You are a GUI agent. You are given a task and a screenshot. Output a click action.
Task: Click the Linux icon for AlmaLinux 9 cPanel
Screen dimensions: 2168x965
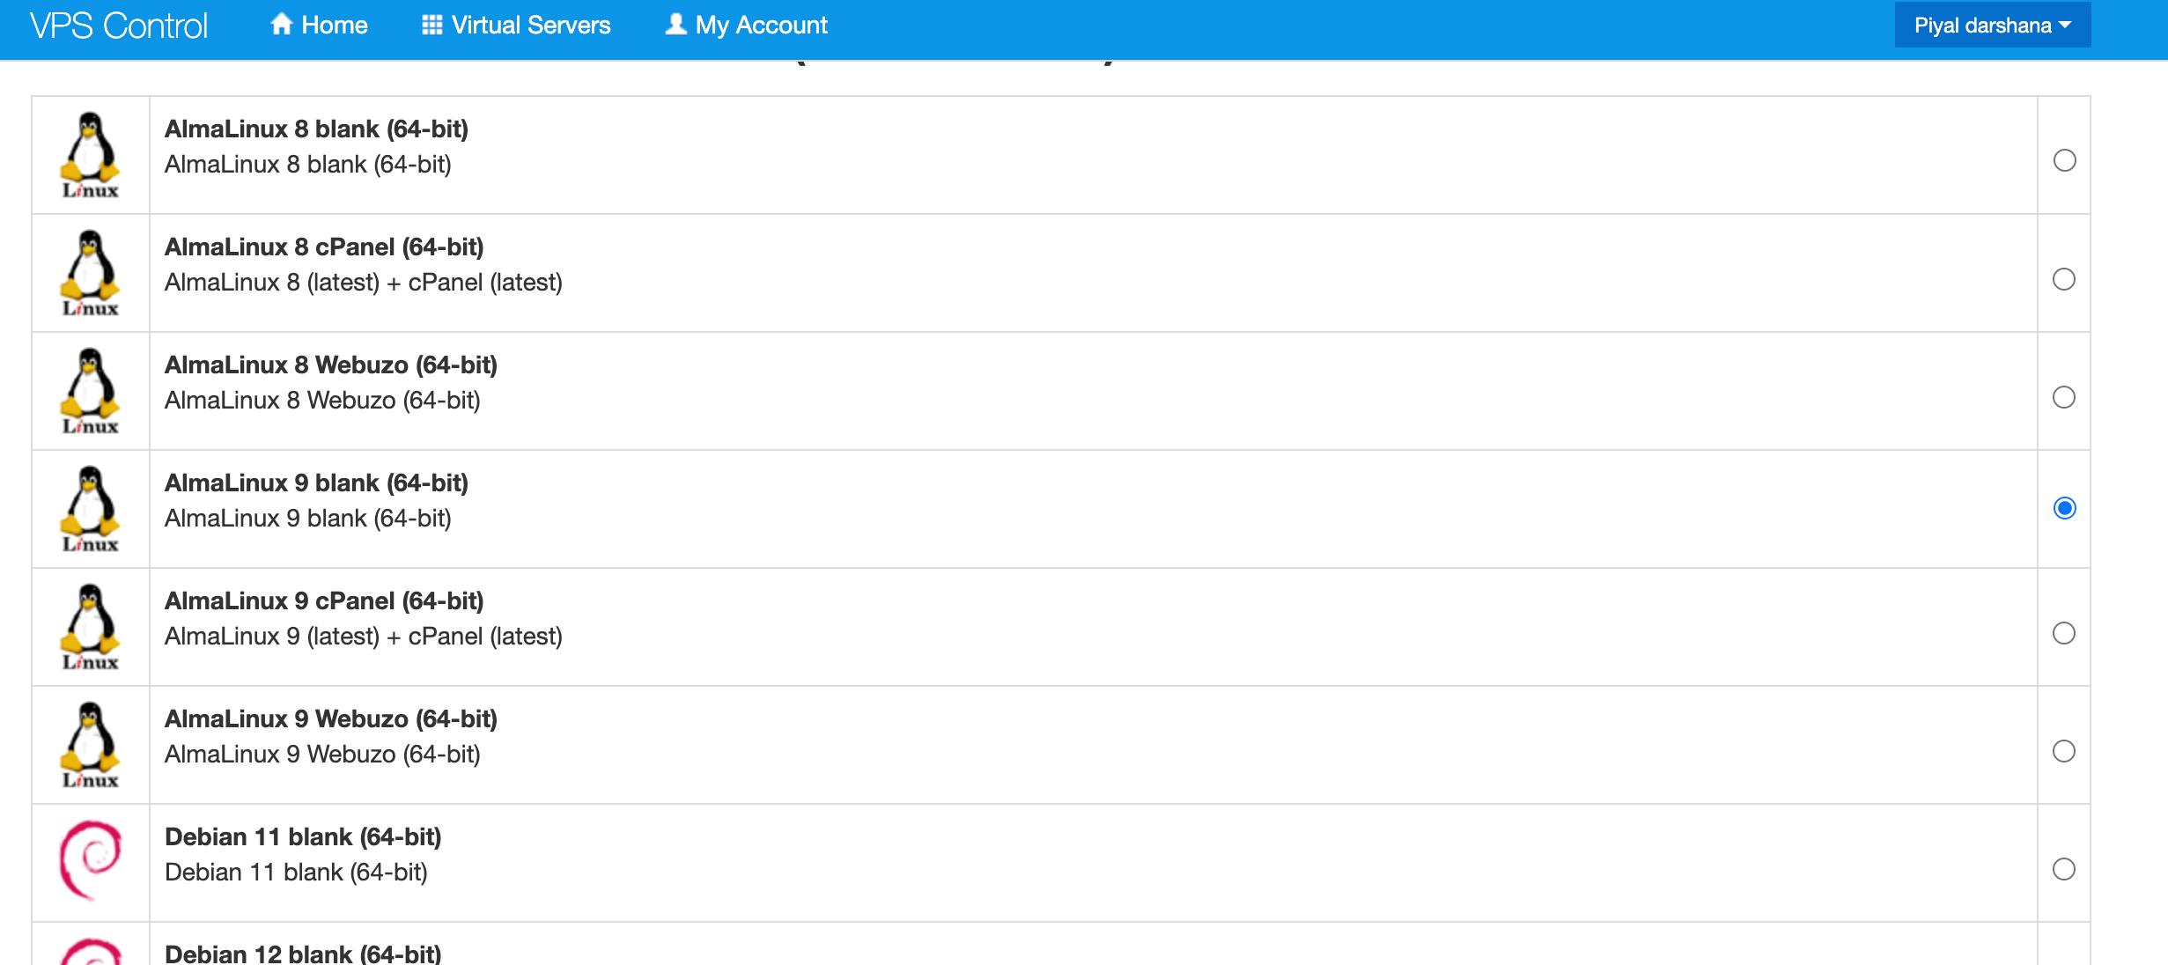90,627
